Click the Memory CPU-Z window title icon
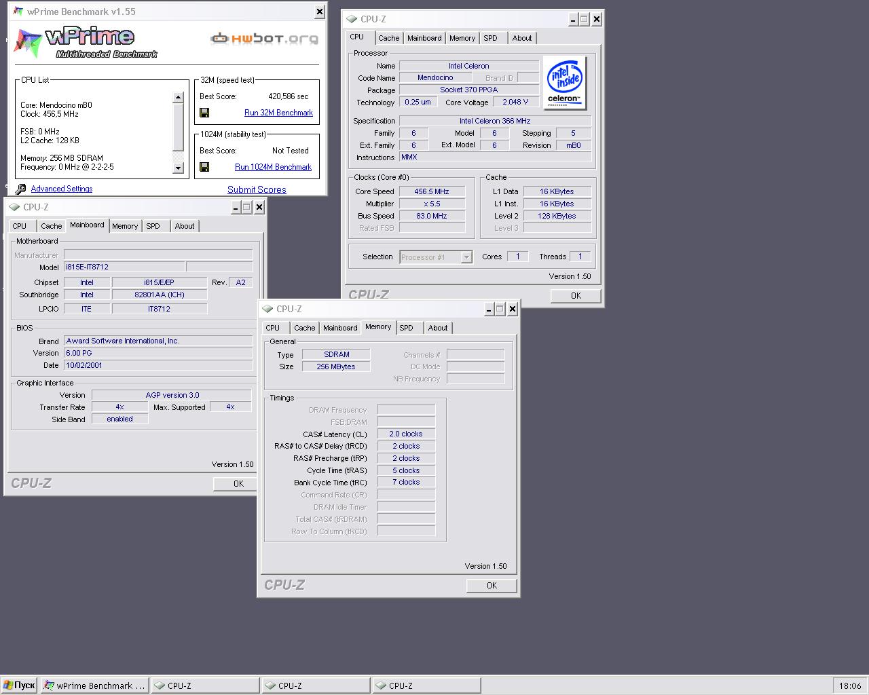Screen dimensions: 869x695 click(267, 309)
